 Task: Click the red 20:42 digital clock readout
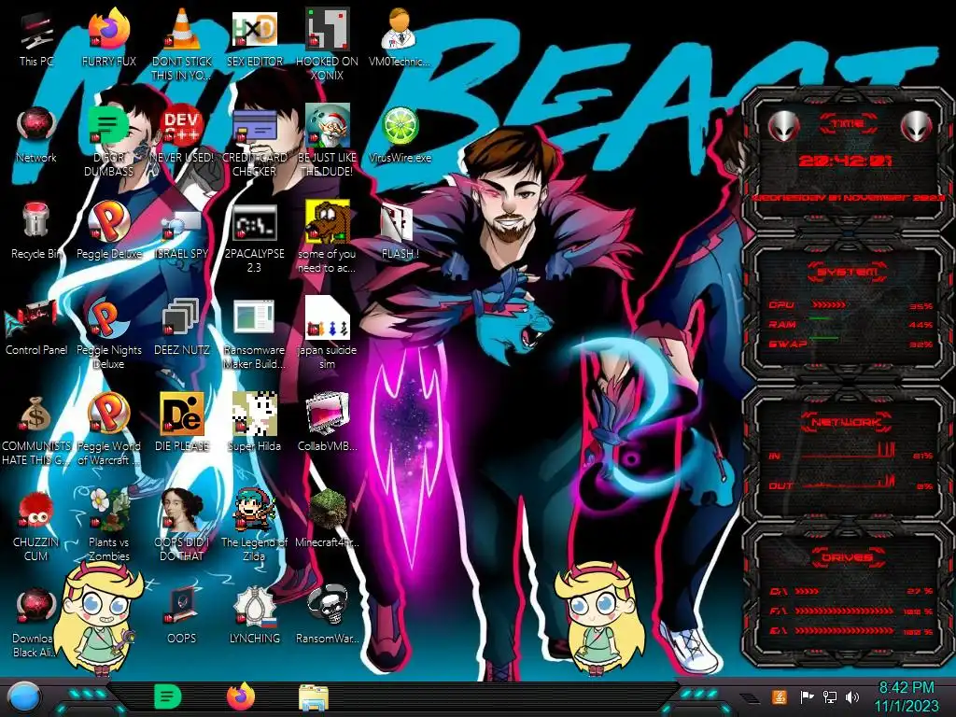coord(846,161)
